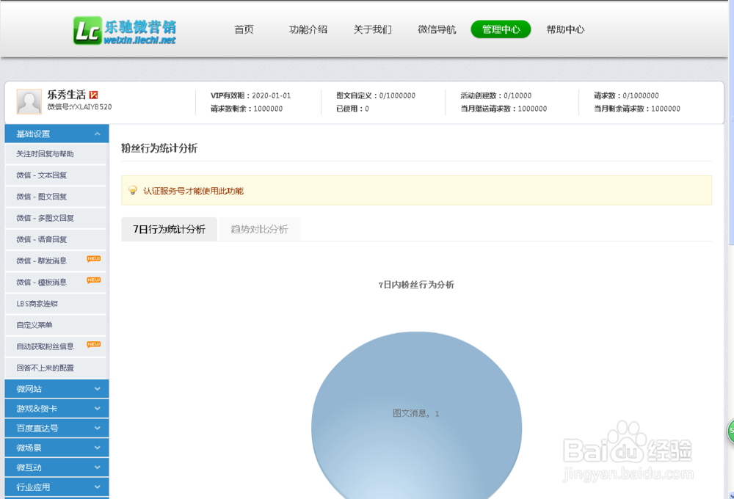Open 功能介绍 in top navigation

coord(308,29)
